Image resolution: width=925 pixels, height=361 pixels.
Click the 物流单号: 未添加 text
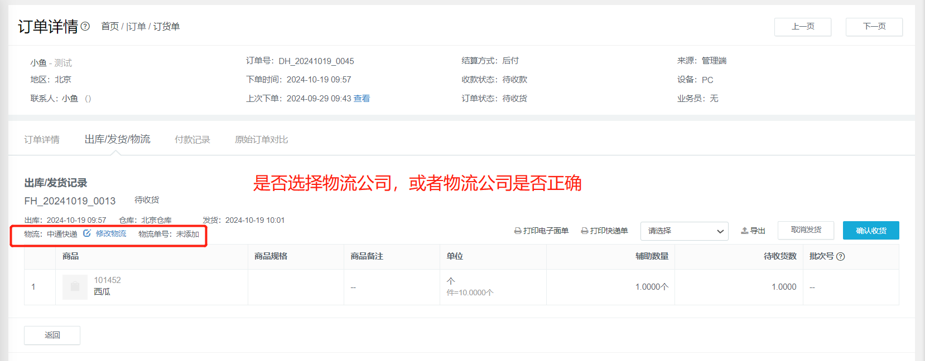click(168, 234)
